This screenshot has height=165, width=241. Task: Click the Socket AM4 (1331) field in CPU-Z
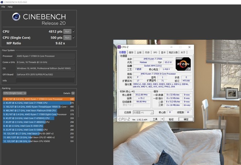153,66
